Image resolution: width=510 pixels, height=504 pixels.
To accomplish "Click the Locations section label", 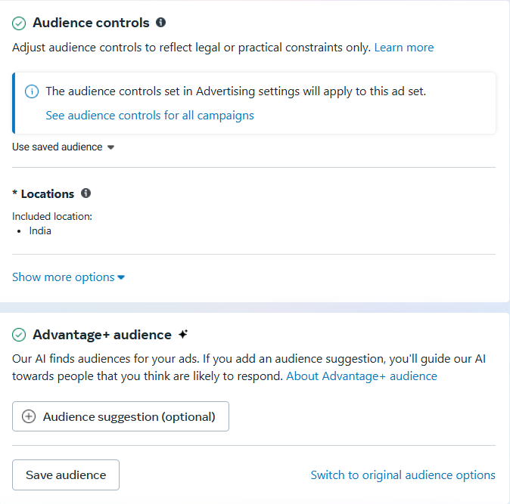I will (47, 194).
